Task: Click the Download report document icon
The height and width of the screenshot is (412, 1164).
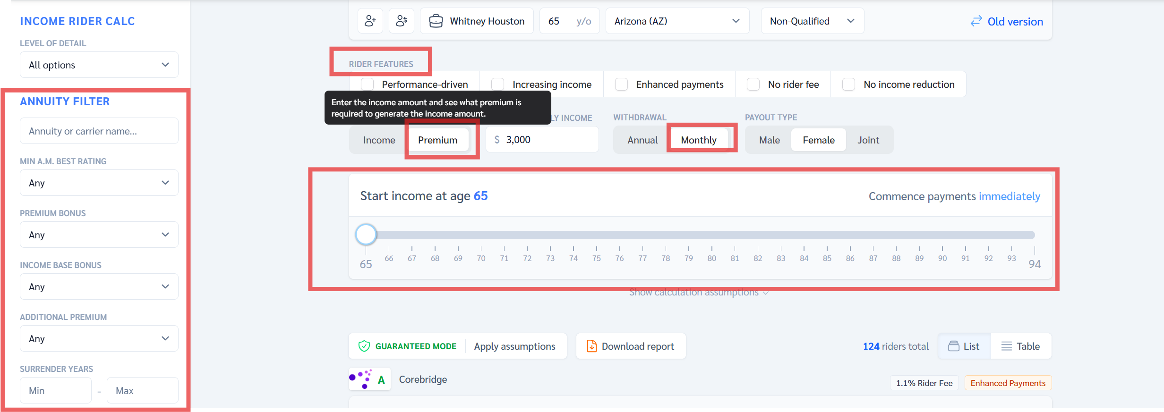Action: pos(591,346)
